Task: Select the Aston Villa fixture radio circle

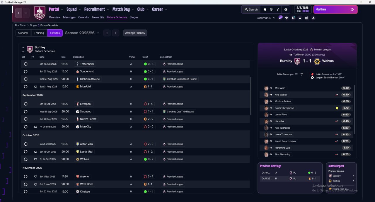Action: [25, 144]
